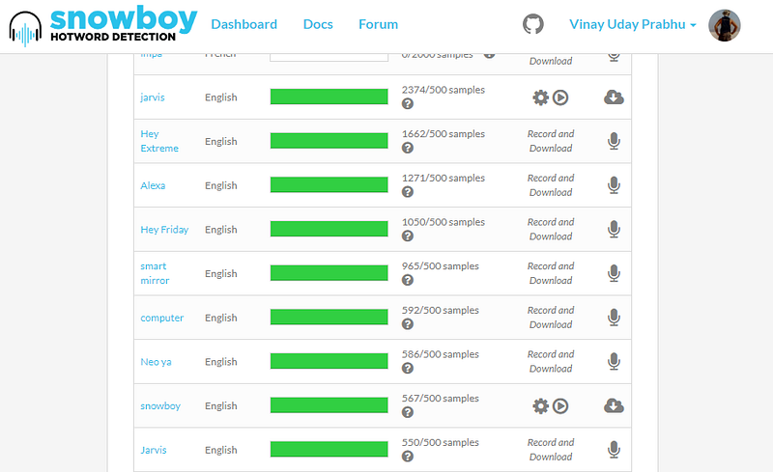Open help icon under 965/500 samples
This screenshot has height=472, width=773.
click(407, 280)
